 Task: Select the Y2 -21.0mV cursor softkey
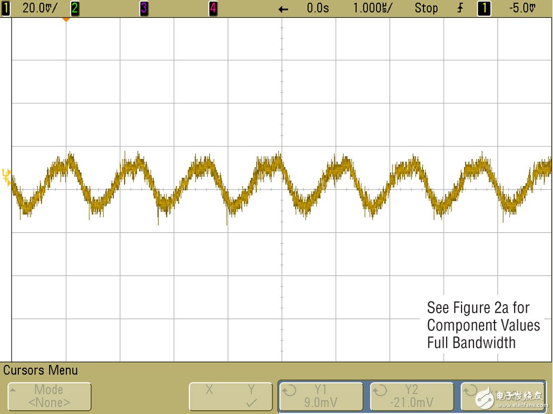point(411,396)
